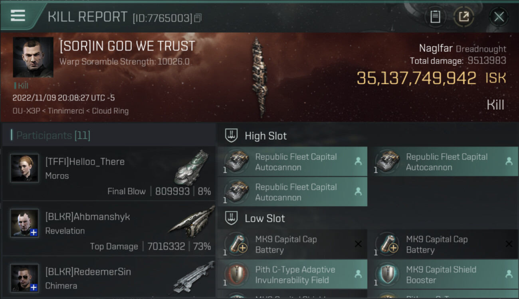Select the MK9 Capital Shield Booster module
Viewport: 519px width, 299px height.
pyautogui.click(x=444, y=274)
